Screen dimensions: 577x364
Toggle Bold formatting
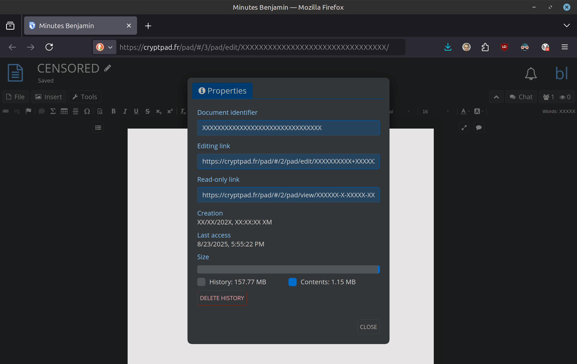click(x=114, y=111)
